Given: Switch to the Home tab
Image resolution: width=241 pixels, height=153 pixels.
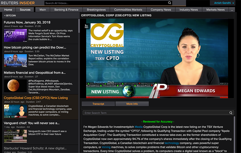Looking at the screenshot, I should coord(8,10).
